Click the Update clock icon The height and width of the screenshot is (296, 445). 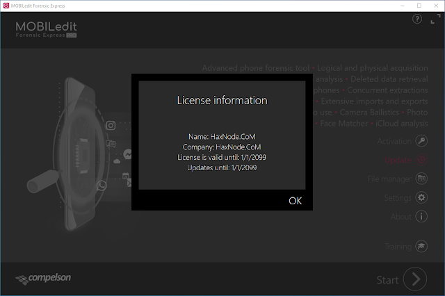(x=421, y=160)
